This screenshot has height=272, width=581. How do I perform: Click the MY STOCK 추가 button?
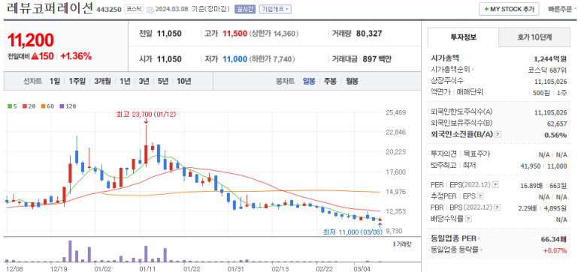pyautogui.click(x=509, y=9)
